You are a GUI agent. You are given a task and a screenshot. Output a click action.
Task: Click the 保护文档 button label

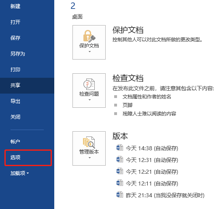(x=89, y=46)
